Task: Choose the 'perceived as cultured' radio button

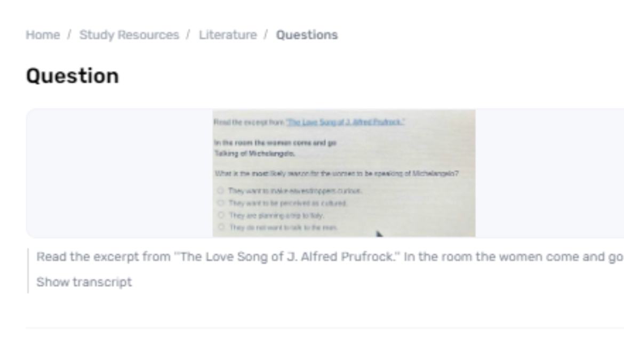Action: [221, 203]
